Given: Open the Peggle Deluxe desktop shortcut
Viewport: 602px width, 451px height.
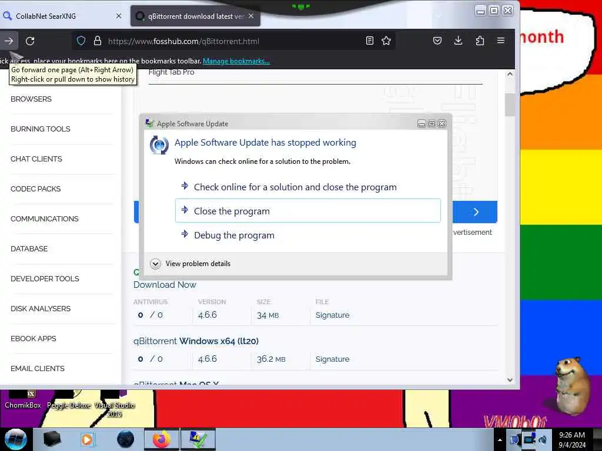Looking at the screenshot, I should point(69,400).
